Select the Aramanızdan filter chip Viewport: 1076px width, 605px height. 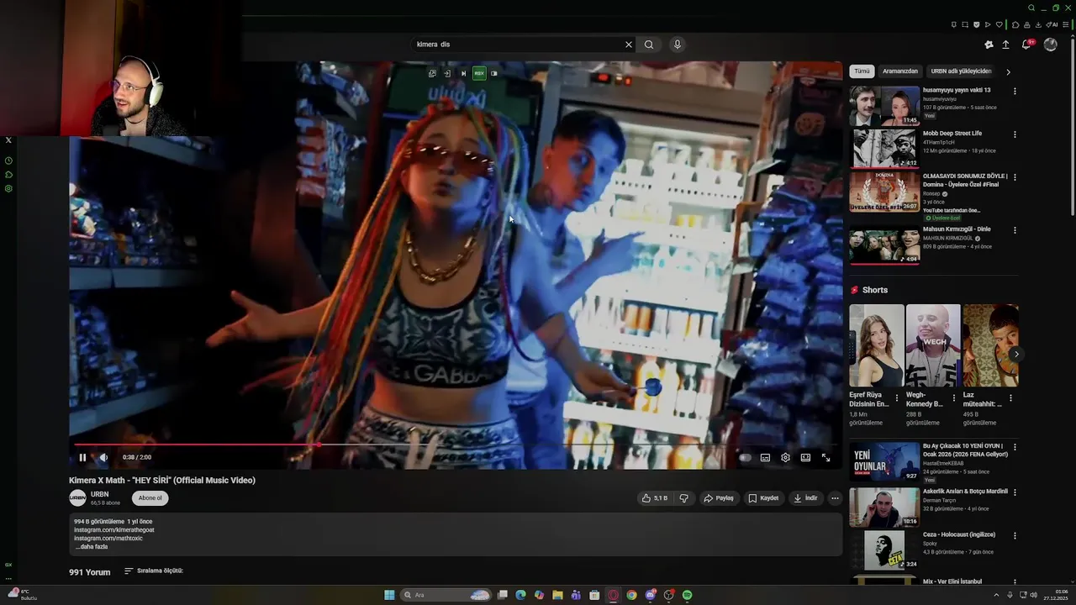click(x=900, y=71)
